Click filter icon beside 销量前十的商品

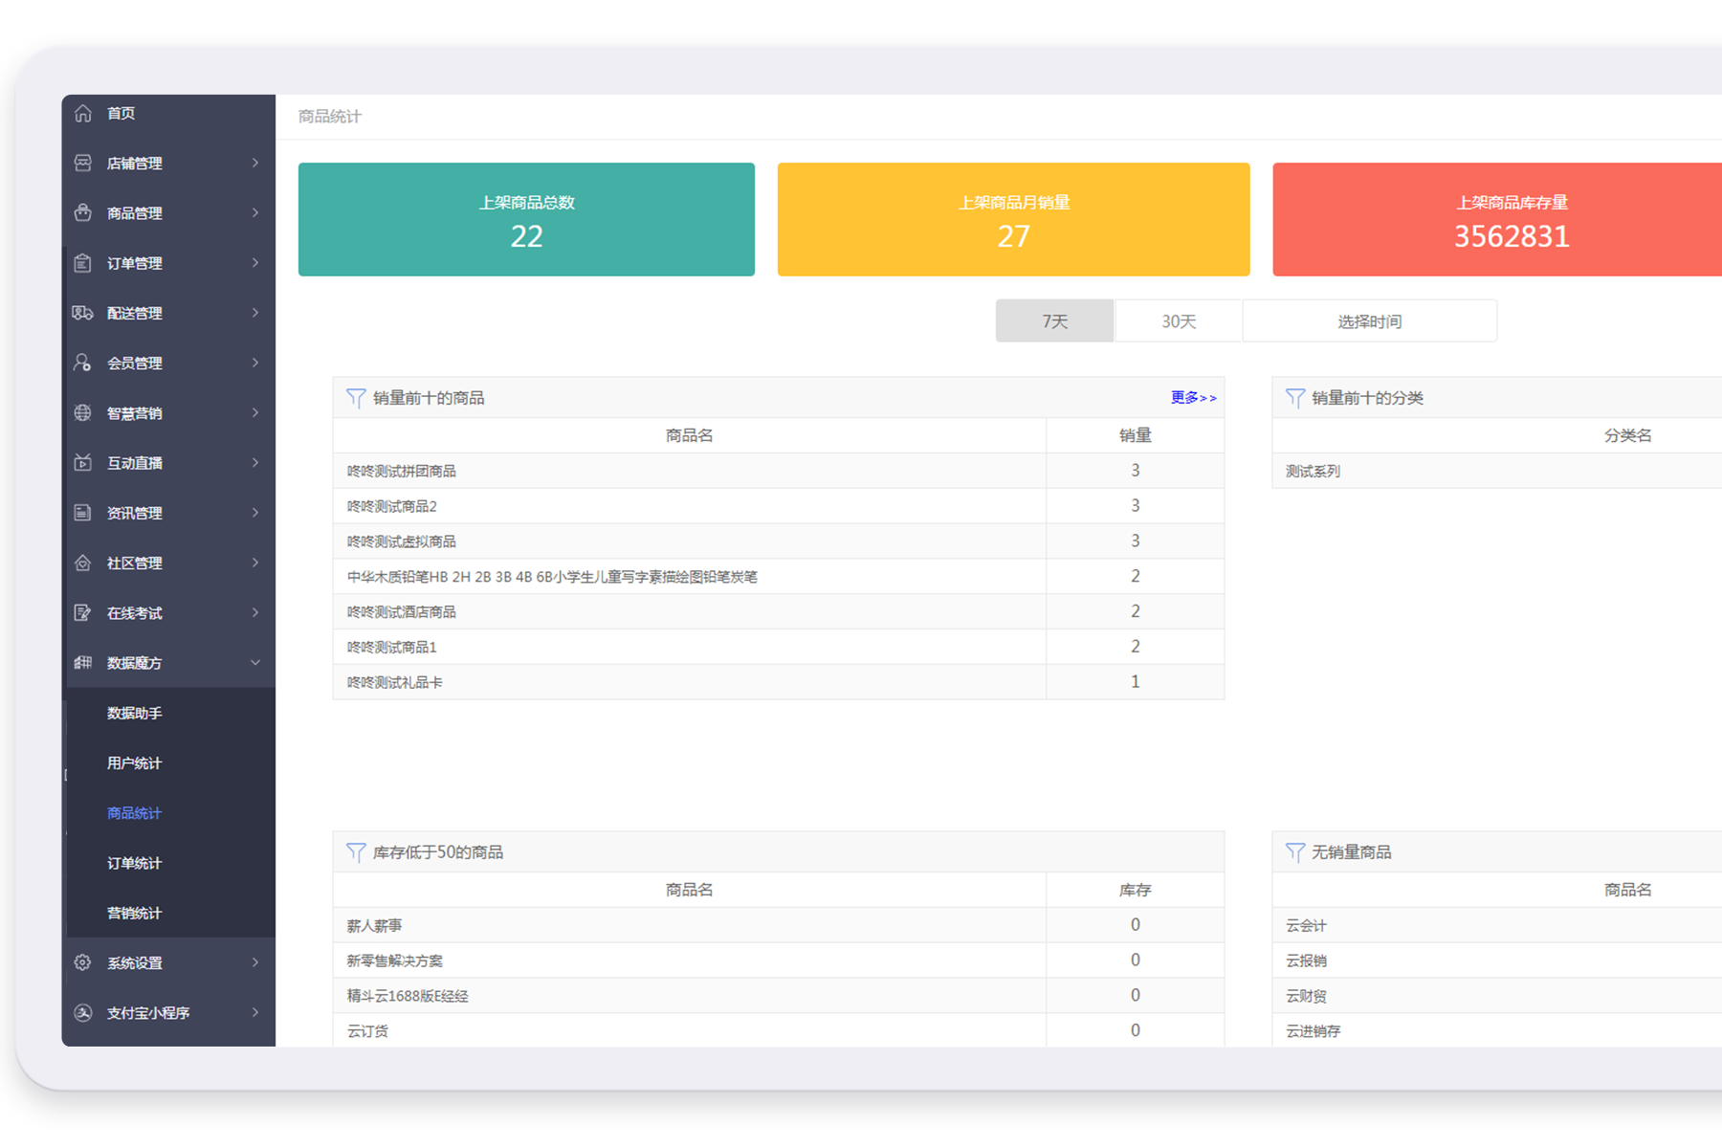(x=356, y=398)
